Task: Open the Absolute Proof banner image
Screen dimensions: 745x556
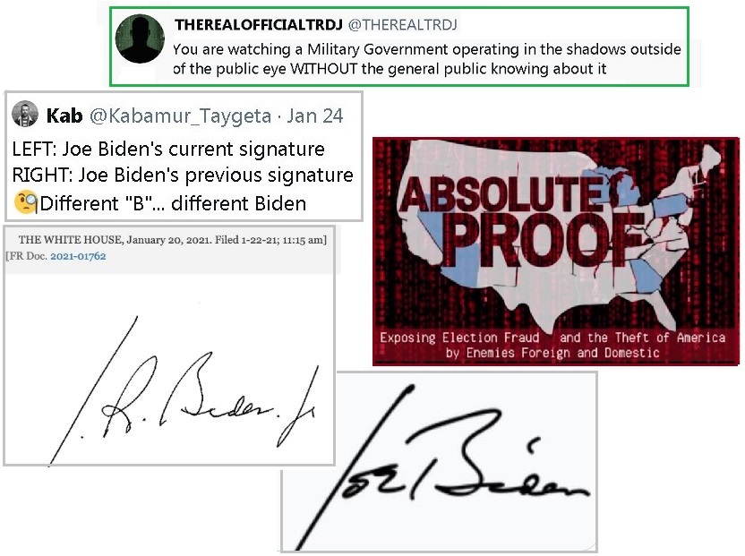Action: tap(556, 252)
